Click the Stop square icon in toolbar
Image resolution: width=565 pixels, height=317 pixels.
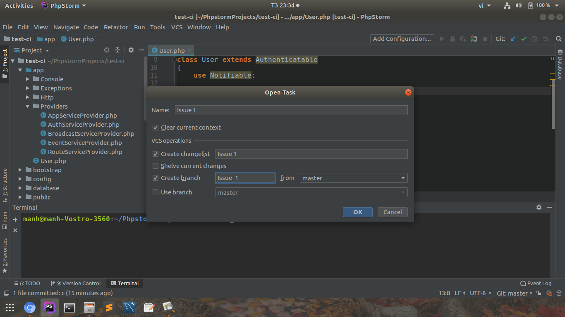485,39
